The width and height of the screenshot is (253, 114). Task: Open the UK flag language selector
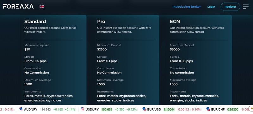click(42, 6)
